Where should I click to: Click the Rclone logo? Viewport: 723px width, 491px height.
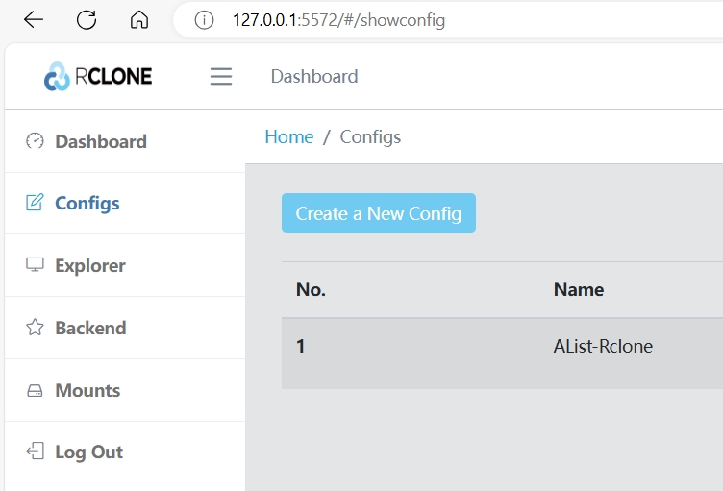tap(98, 77)
